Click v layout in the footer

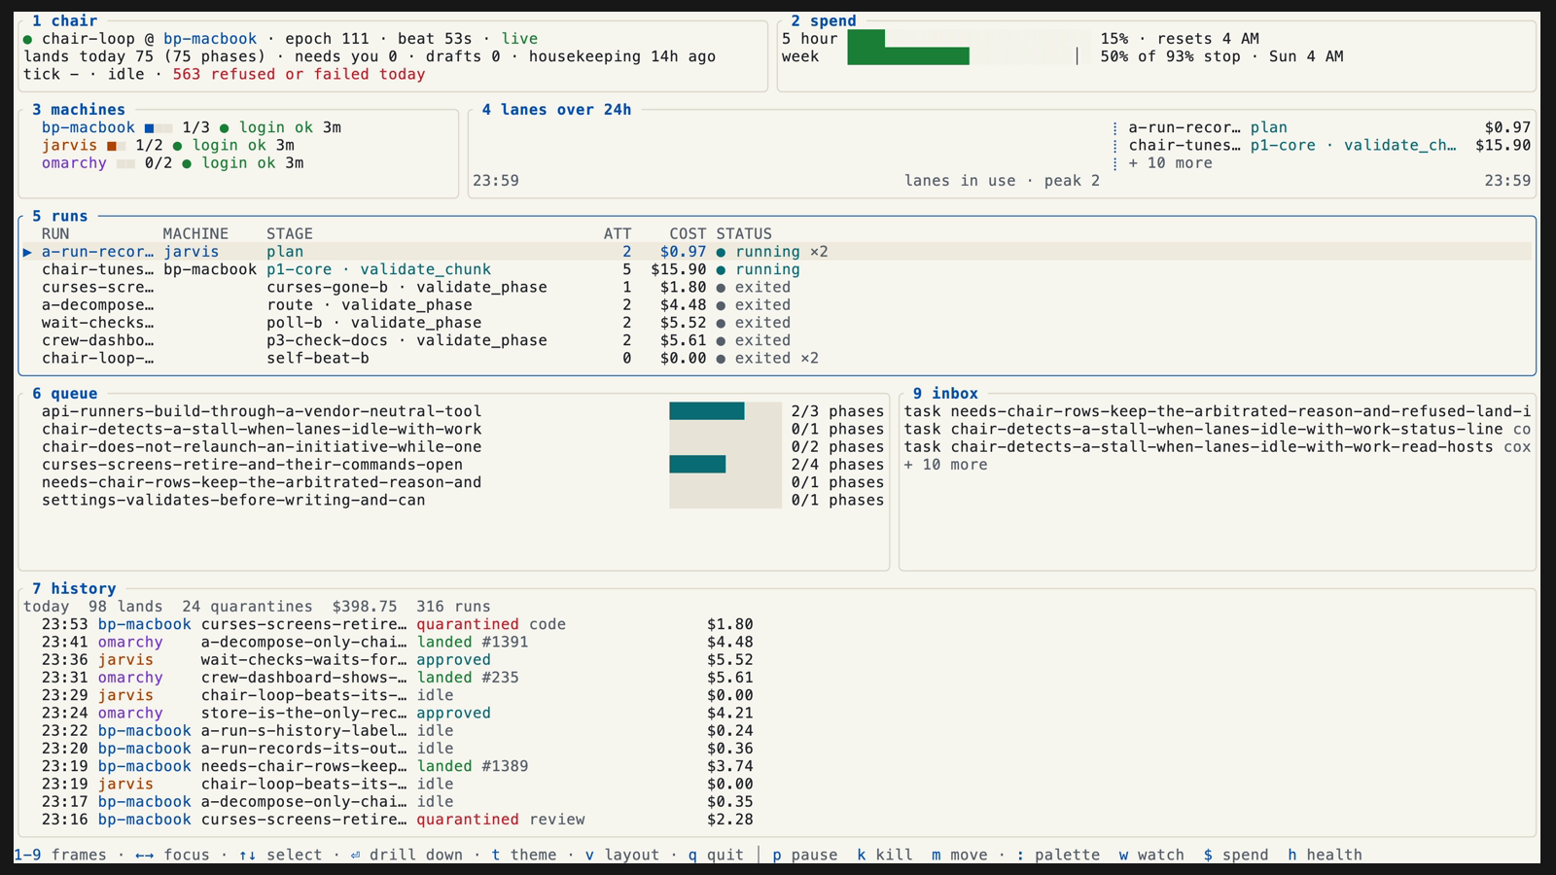coord(621,855)
